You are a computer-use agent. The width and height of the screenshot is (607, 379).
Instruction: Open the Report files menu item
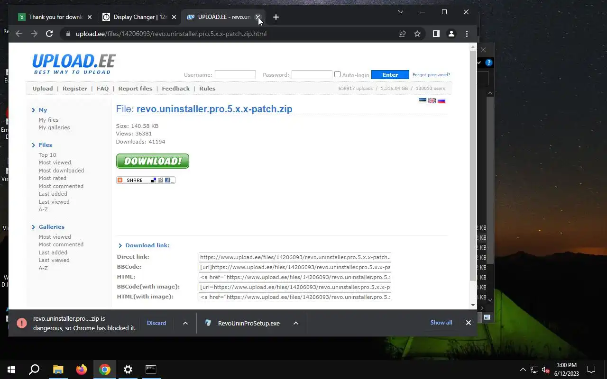tap(135, 89)
